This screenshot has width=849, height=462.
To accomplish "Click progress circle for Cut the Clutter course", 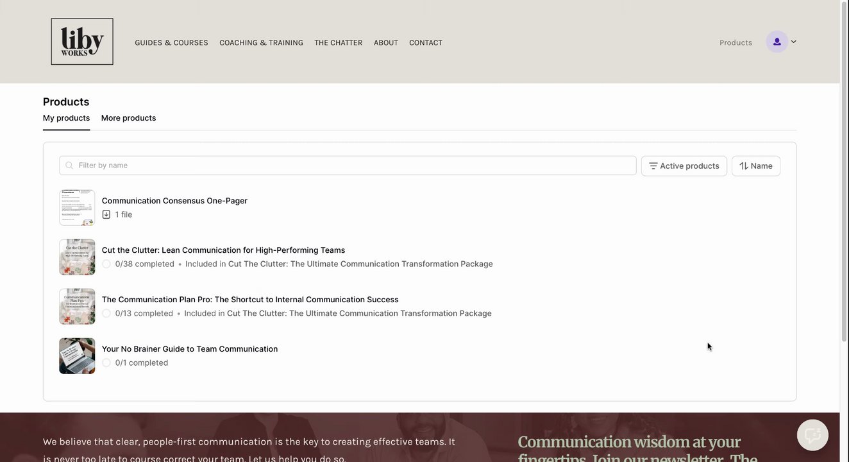I will pyautogui.click(x=106, y=264).
